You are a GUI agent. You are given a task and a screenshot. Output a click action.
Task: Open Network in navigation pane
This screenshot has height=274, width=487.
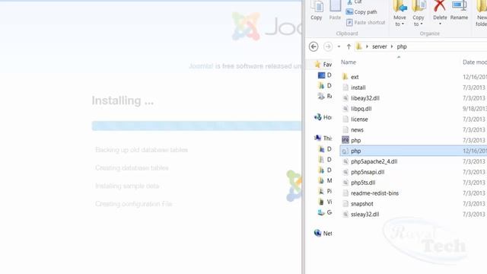tap(327, 234)
